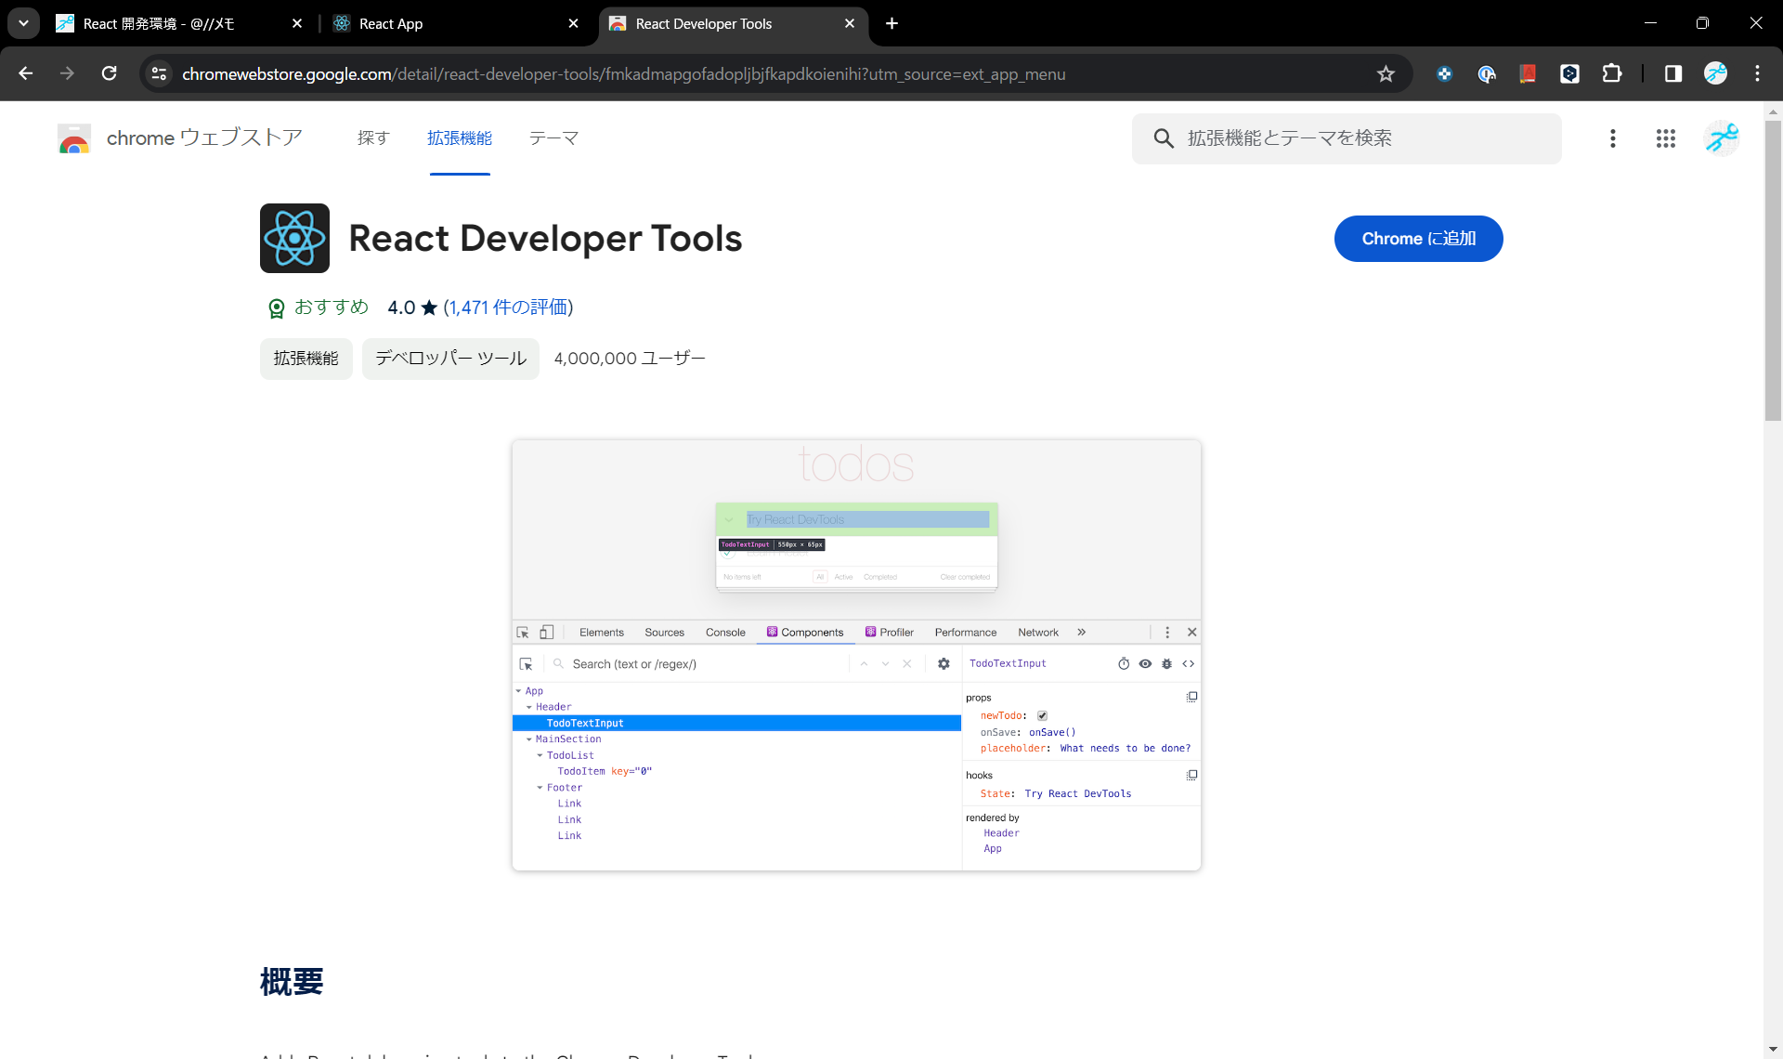Toggle the newTodo prop checkbox
The image size is (1783, 1059).
tap(1043, 715)
